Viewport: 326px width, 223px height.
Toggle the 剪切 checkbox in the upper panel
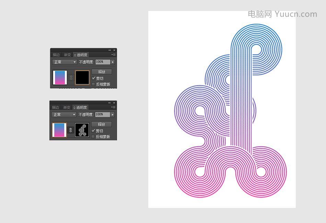click(x=94, y=78)
